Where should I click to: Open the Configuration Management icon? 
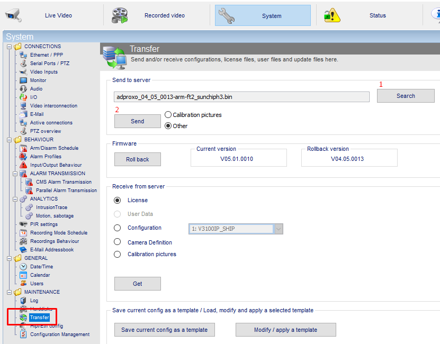click(x=23, y=334)
